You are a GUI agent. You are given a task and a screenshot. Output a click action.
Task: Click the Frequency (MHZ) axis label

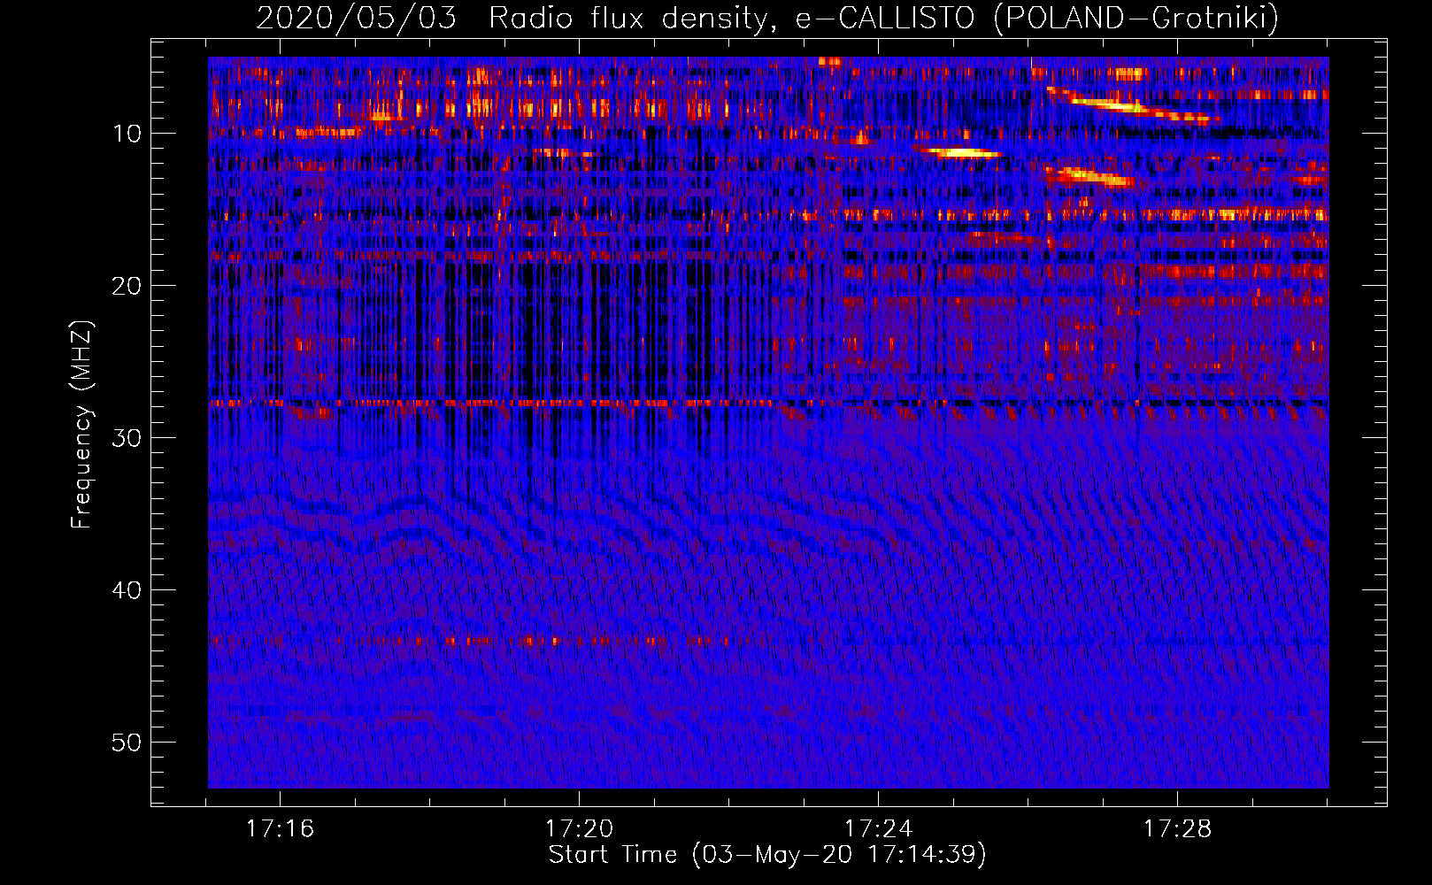coord(81,425)
